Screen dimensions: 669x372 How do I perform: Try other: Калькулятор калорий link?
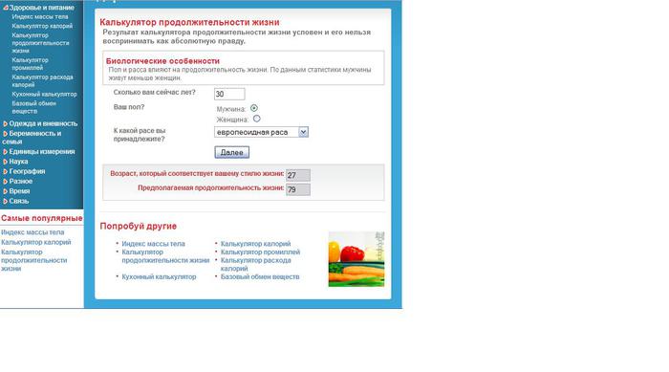[255, 244]
